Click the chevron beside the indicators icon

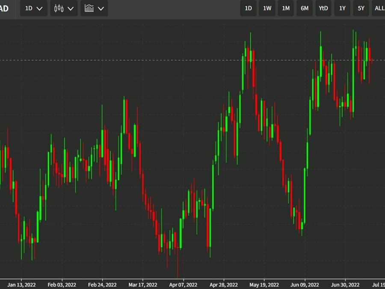(101, 9)
